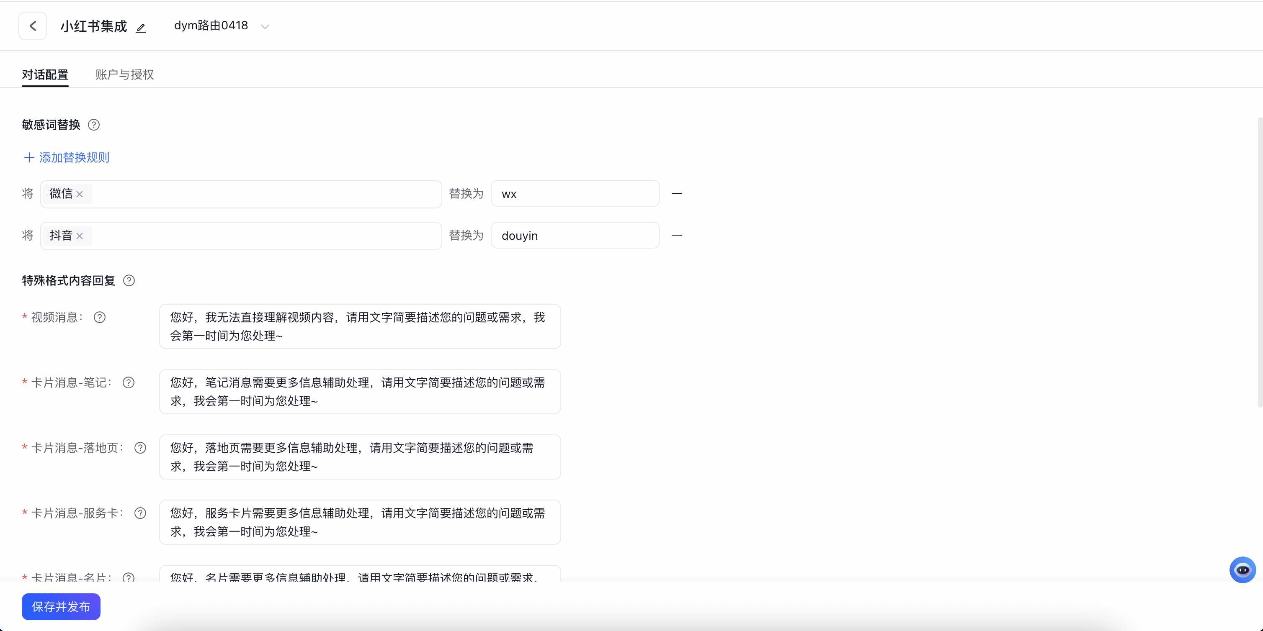Click the 视频消息 reply text box
This screenshot has width=1263, height=631.
tap(359, 326)
